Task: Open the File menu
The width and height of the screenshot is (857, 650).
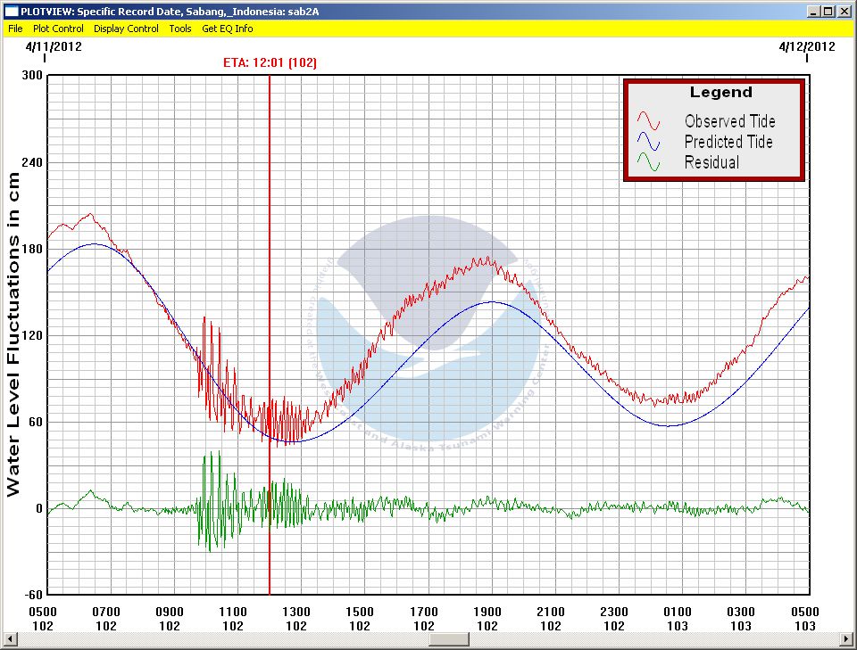Action: tap(15, 29)
